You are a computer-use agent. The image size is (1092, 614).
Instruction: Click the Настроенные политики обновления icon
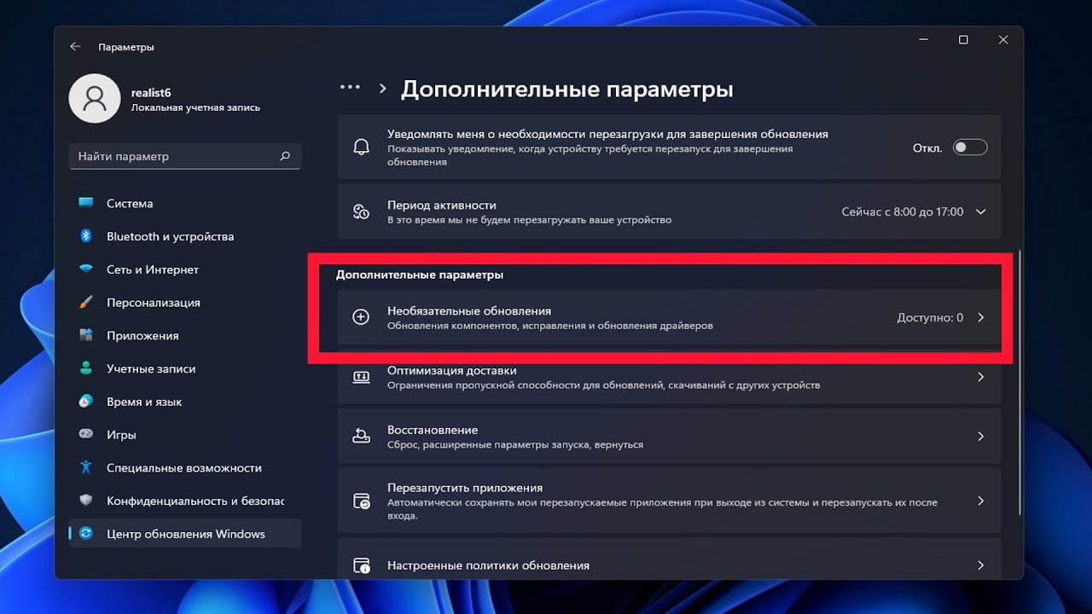click(361, 565)
